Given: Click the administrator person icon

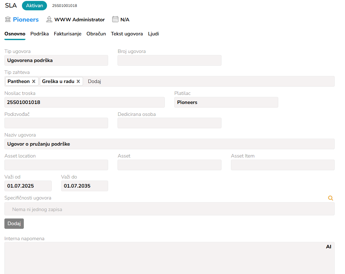Looking at the screenshot, I should [x=49, y=19].
